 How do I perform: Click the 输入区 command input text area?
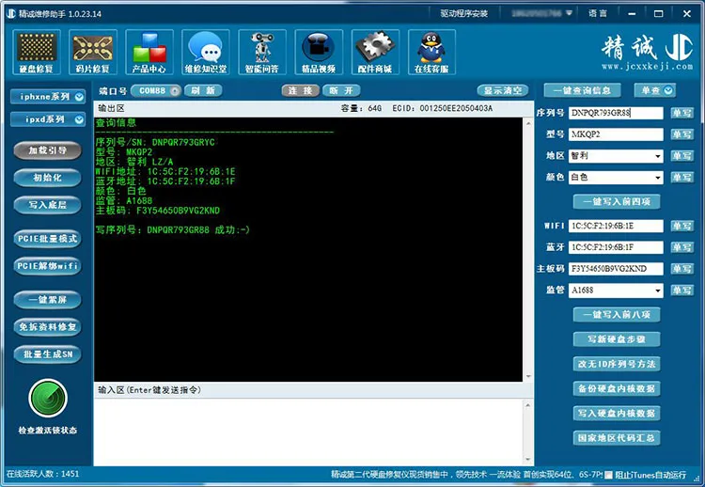tap(308, 432)
